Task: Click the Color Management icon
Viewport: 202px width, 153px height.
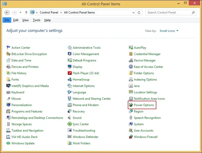Action: (x=70, y=54)
